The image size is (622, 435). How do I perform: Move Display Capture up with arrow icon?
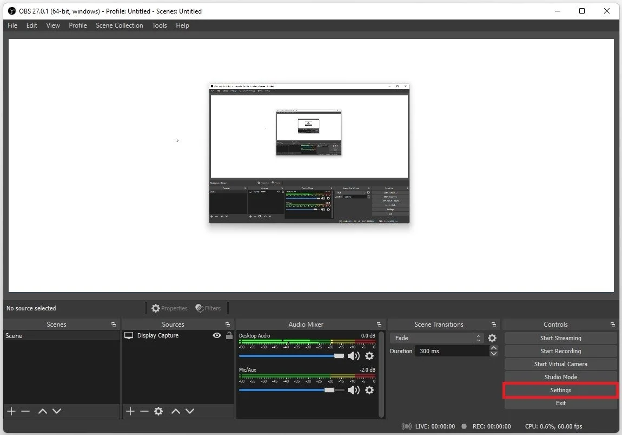175,411
